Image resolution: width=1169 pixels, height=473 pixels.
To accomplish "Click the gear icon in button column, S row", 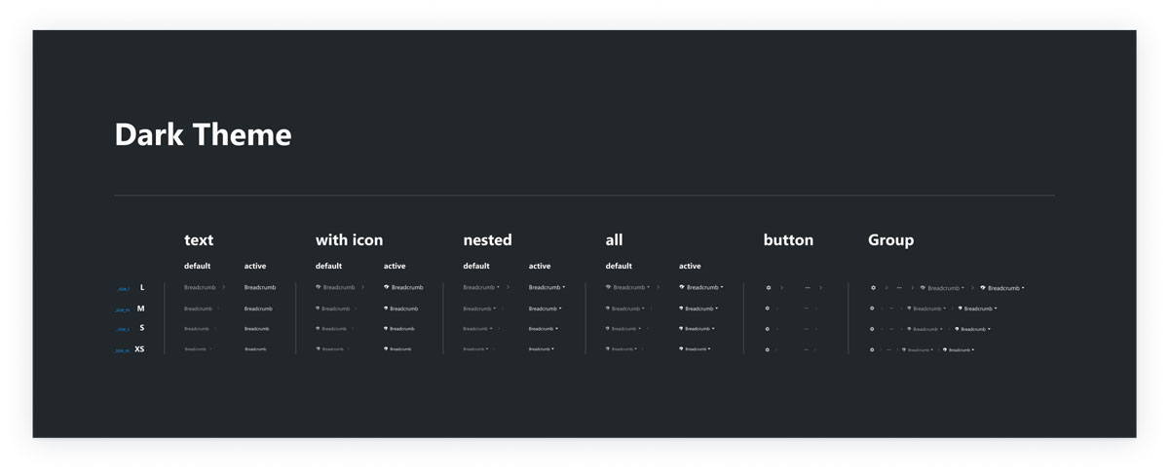I will 767,329.
